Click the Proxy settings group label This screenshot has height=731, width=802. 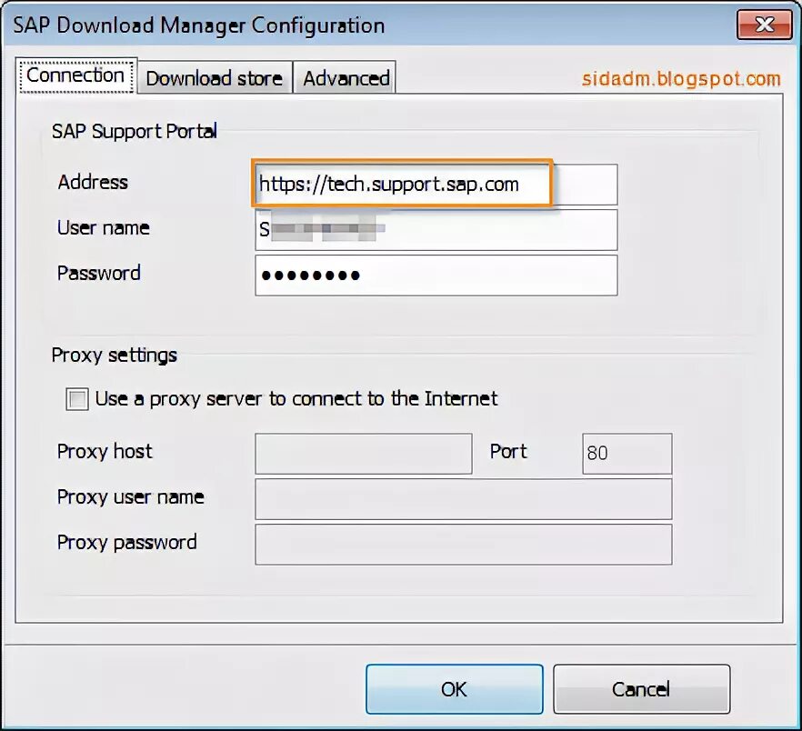114,355
